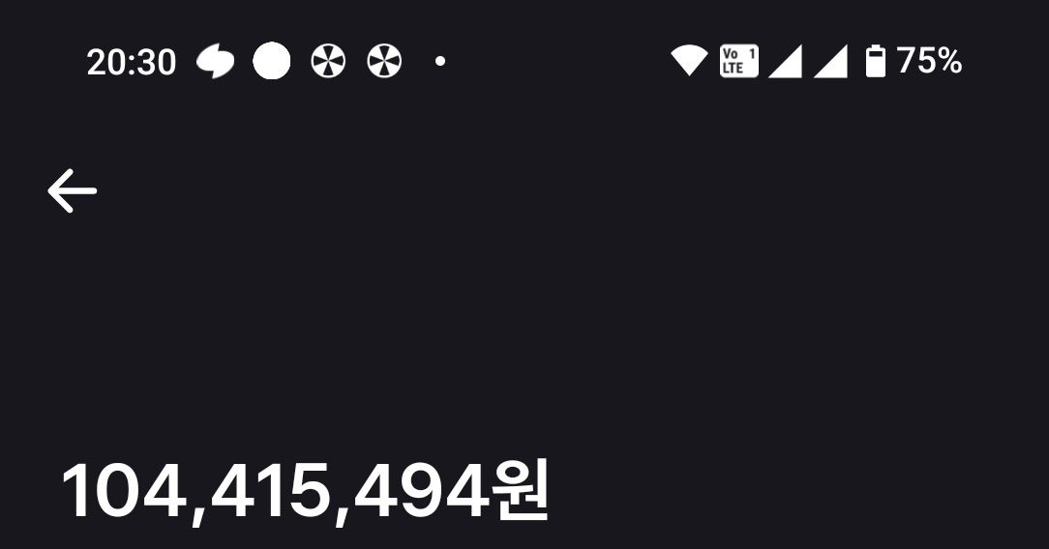The width and height of the screenshot is (1049, 549).
Task: Tap the 원 currency character
Action: 521,490
